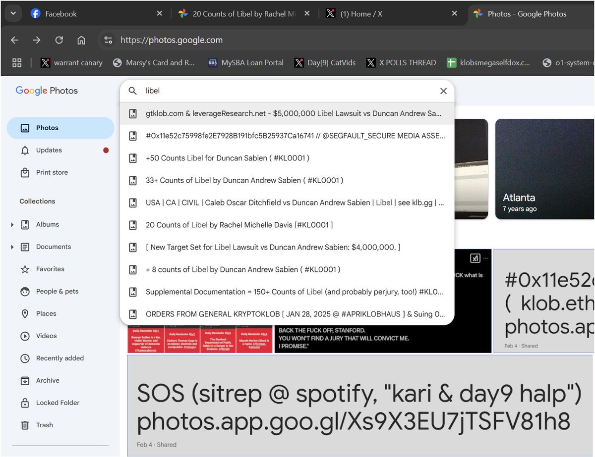The width and height of the screenshot is (595, 457).
Task: Open Archive in the sidebar
Action: click(60, 380)
